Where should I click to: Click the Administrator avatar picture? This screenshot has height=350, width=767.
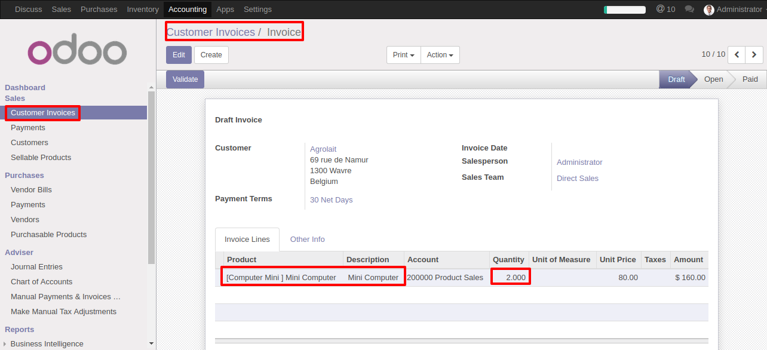pyautogui.click(x=709, y=10)
